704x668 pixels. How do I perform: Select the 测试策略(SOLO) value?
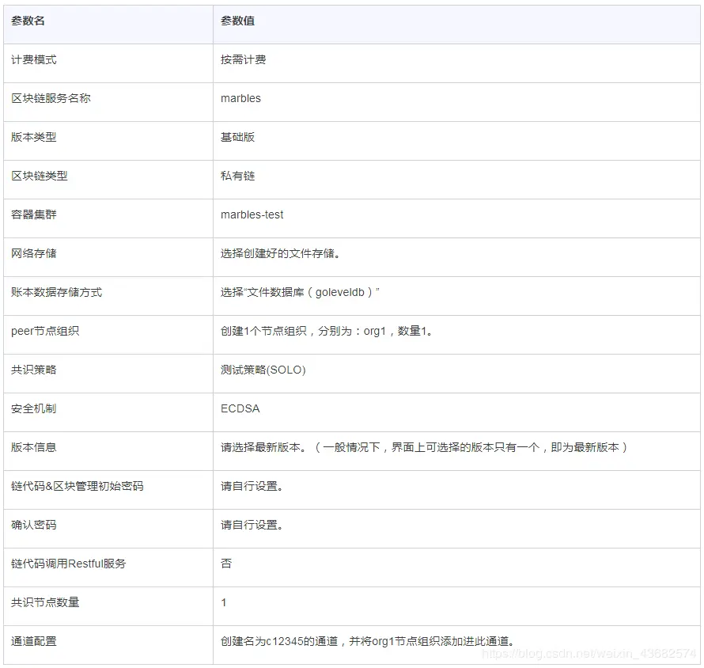263,370
